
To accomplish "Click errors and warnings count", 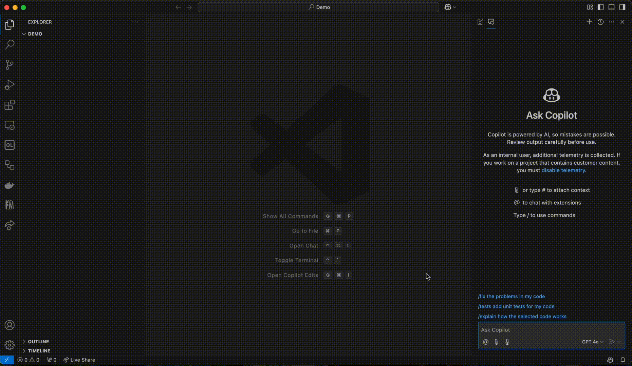I will (x=29, y=360).
